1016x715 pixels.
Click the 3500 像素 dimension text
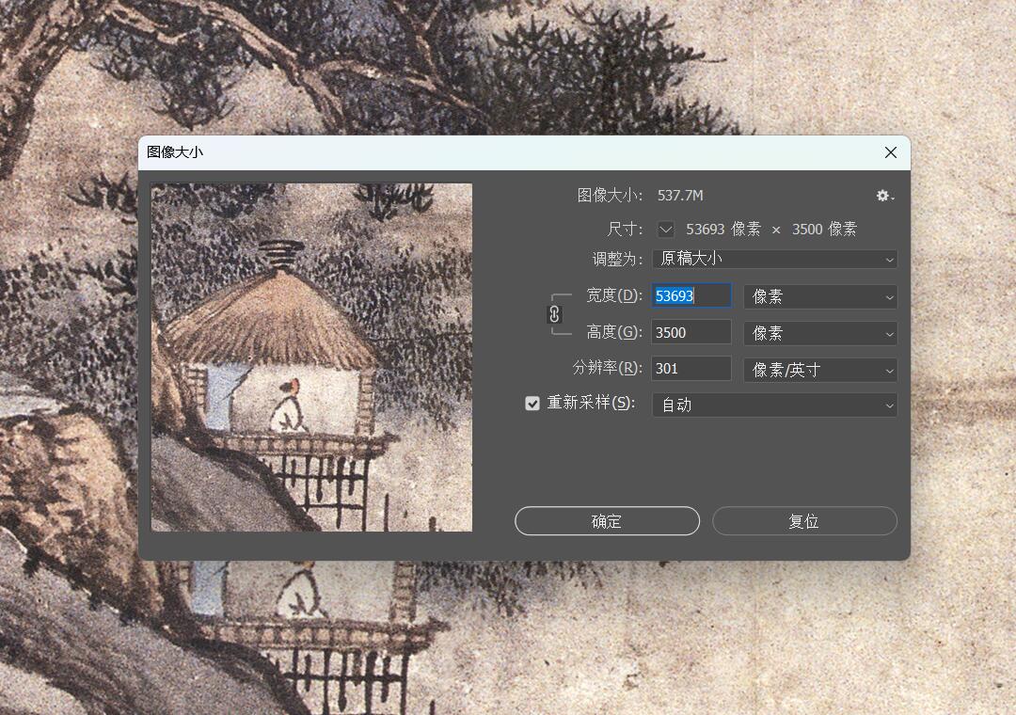coord(824,230)
